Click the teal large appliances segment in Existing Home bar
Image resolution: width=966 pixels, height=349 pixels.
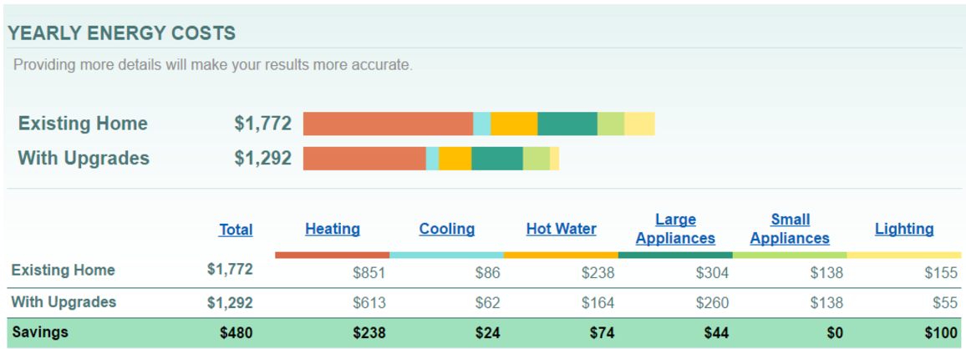click(x=567, y=124)
